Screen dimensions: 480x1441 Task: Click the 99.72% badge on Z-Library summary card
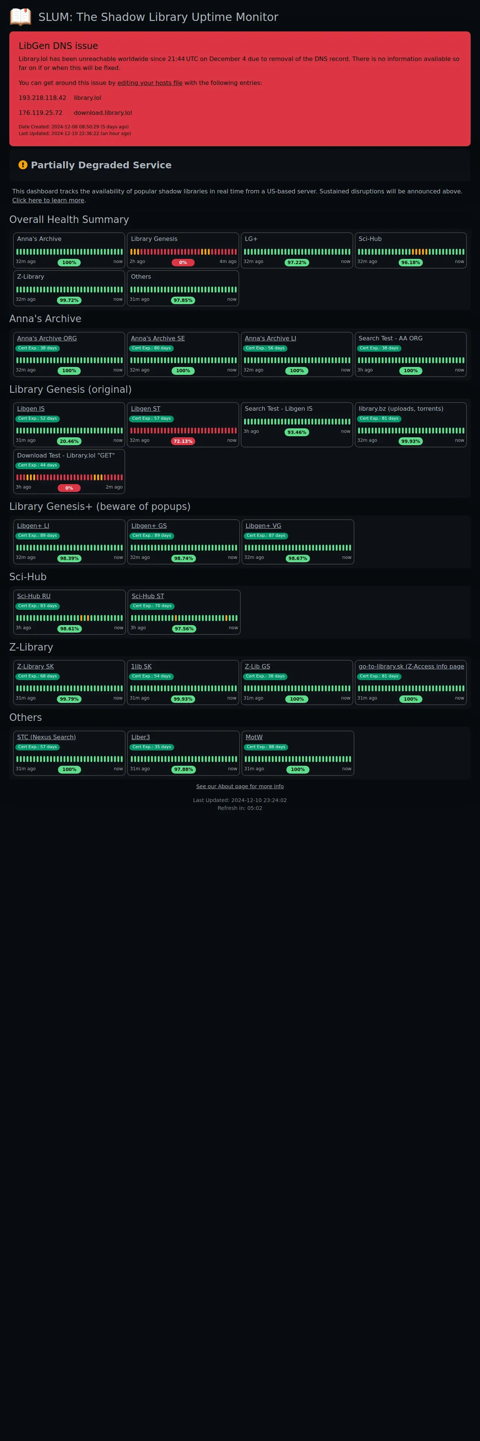tap(69, 300)
